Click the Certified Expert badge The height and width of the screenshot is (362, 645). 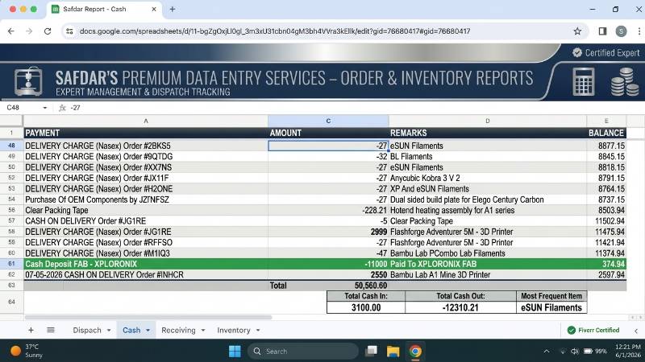coord(606,52)
